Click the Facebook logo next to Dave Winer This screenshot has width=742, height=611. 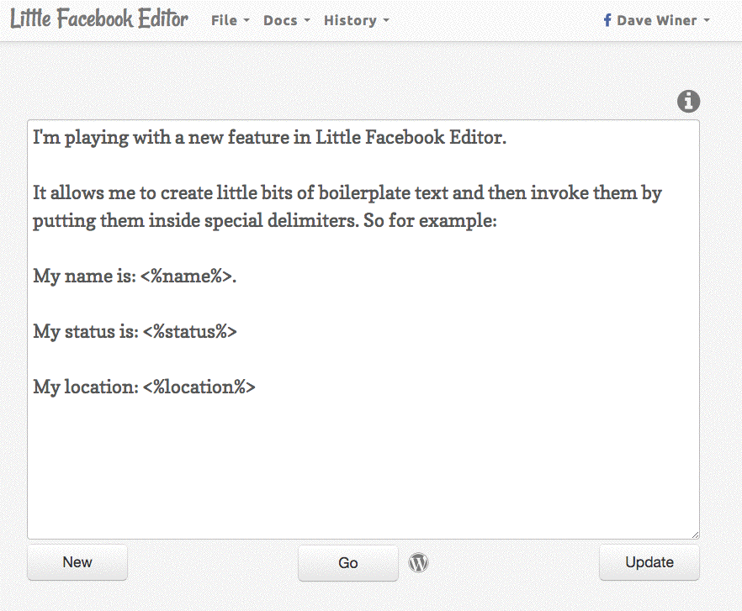[x=607, y=20]
